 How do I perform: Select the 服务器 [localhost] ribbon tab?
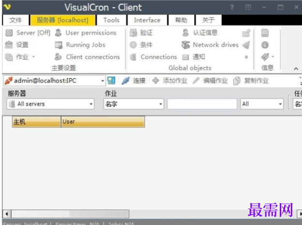(x=62, y=20)
